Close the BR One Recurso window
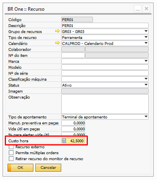Image resolution: width=157 pixels, height=180 pixels. tap(146, 9)
